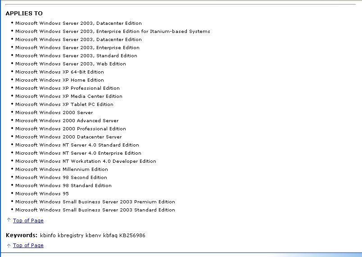Viewport: 362px width, 257px height.
Task: Click Microsoft Windows XP Professional Edition
Action: 68,88
